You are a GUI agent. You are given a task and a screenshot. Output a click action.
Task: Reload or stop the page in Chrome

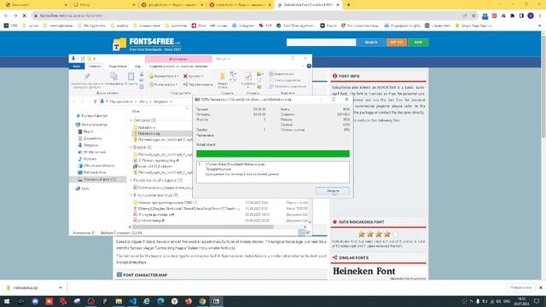[25, 15]
